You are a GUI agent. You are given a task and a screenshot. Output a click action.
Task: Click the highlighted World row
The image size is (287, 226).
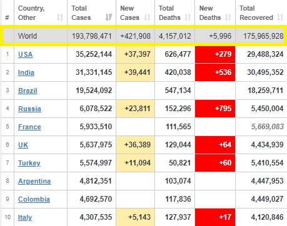(143, 36)
